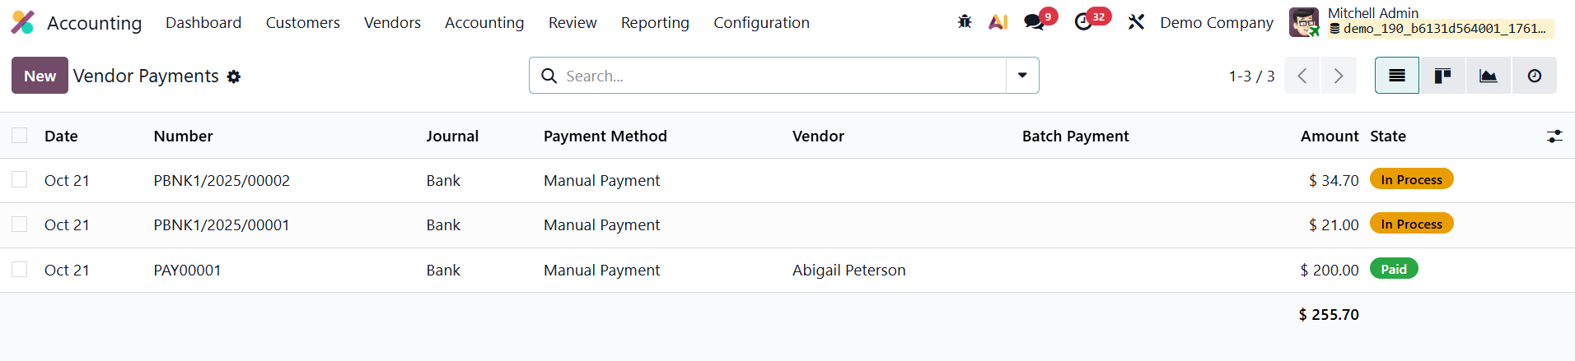Tick the select-all header checkbox
Screen dimensions: 1575x361
click(20, 136)
